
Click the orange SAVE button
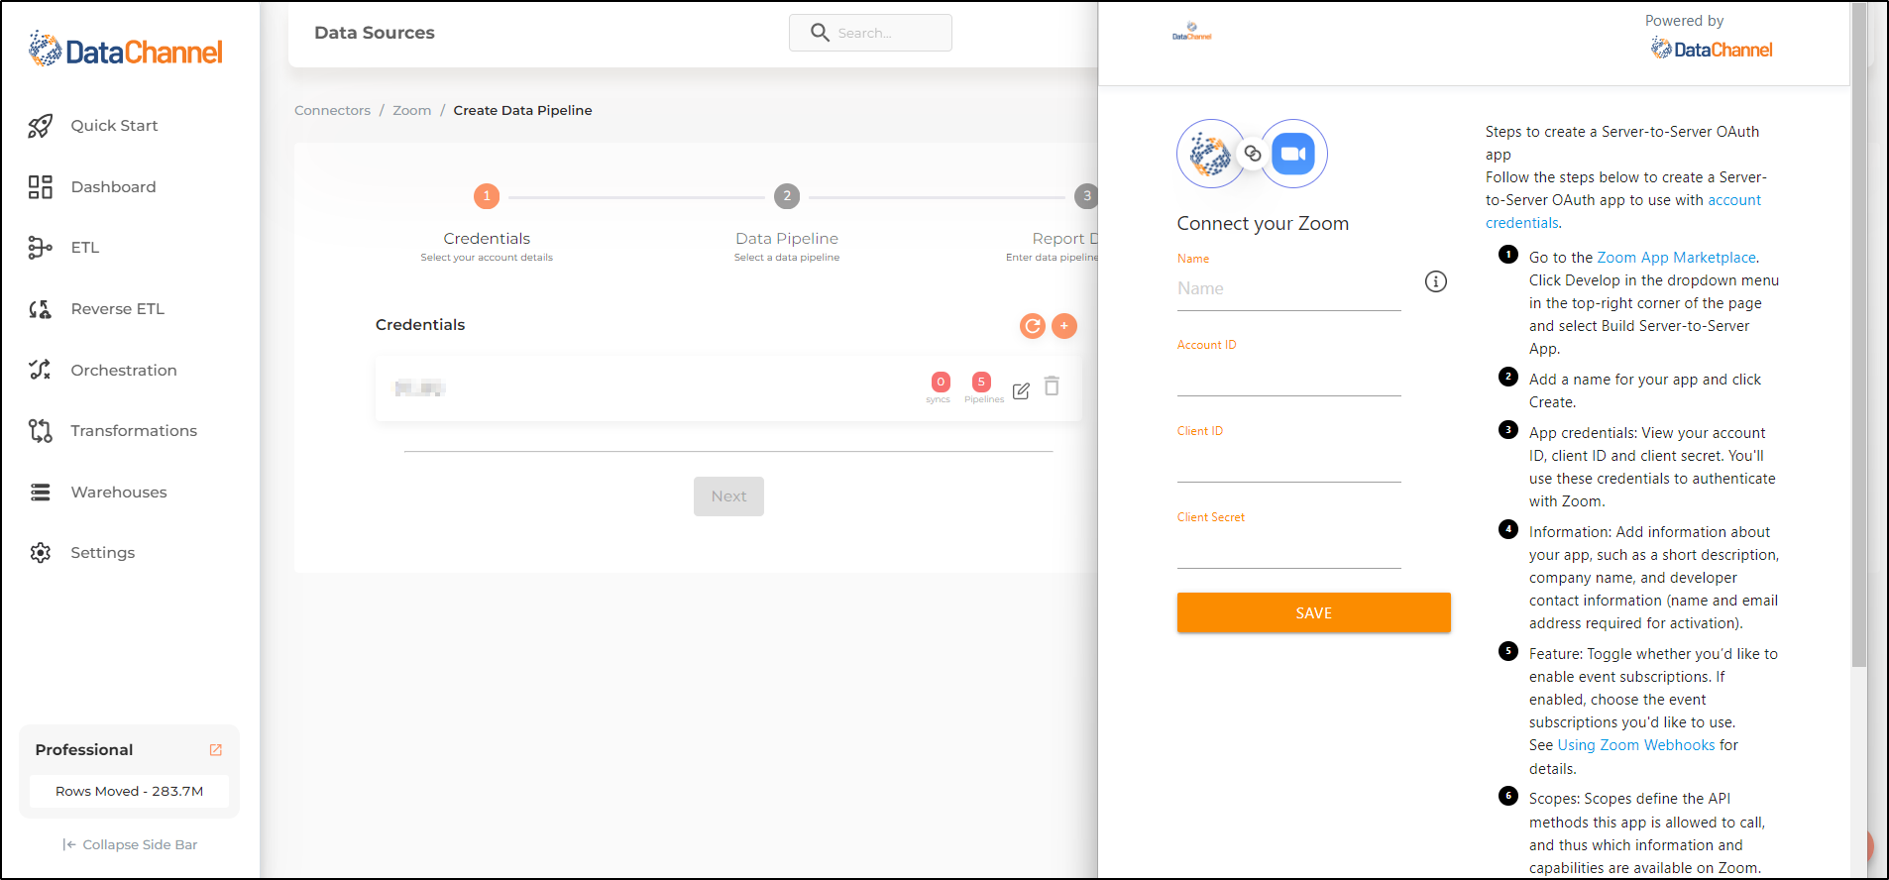[x=1313, y=613]
